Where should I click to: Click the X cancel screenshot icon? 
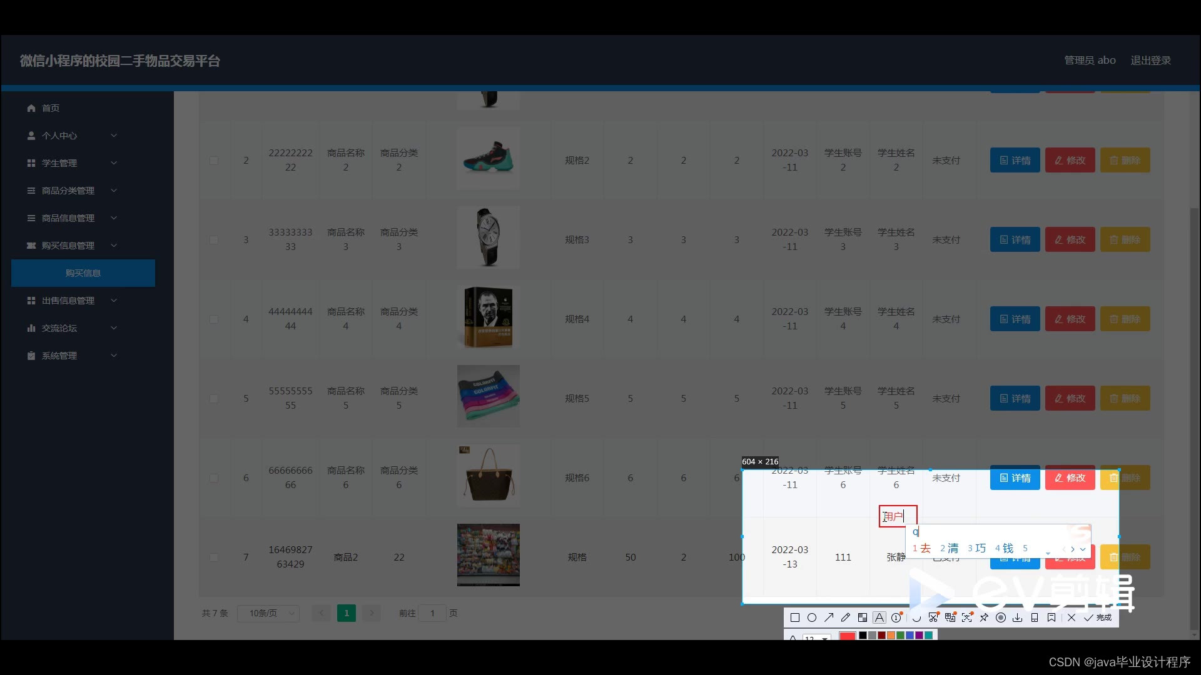coord(1072,617)
